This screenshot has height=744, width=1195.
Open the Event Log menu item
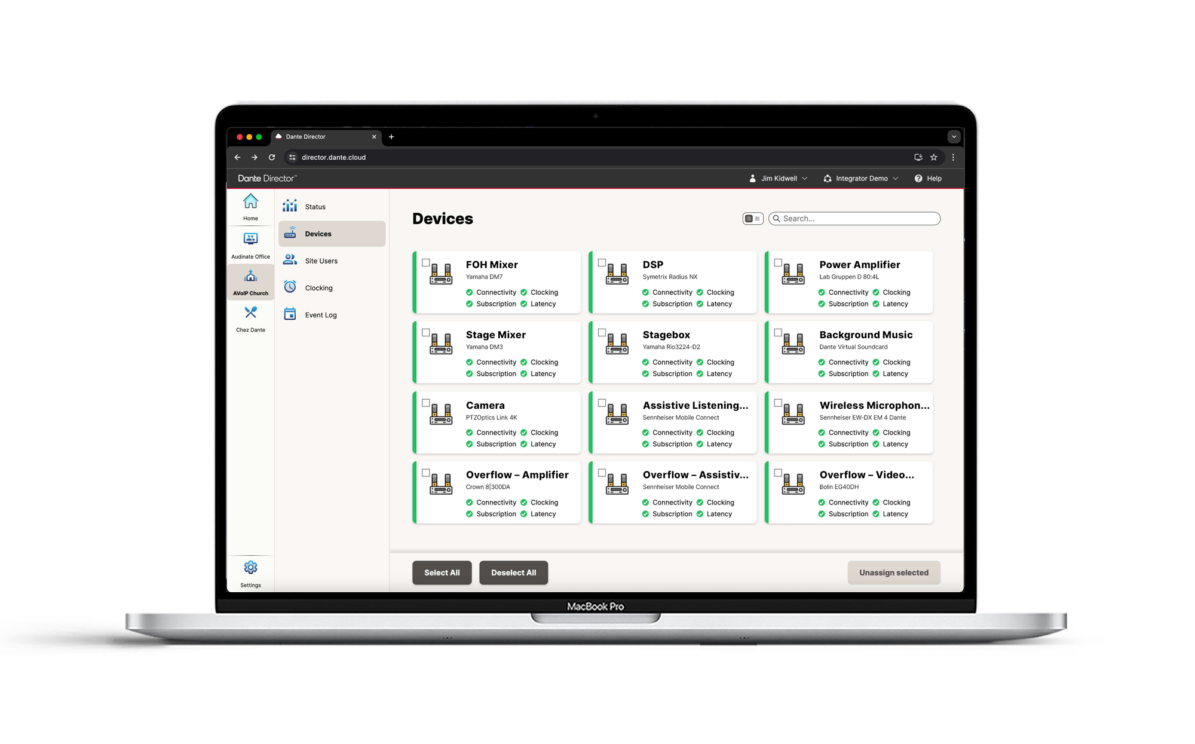[332, 315]
